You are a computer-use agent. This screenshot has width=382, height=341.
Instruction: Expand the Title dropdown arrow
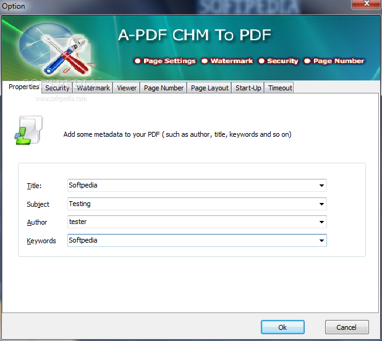tap(321, 186)
